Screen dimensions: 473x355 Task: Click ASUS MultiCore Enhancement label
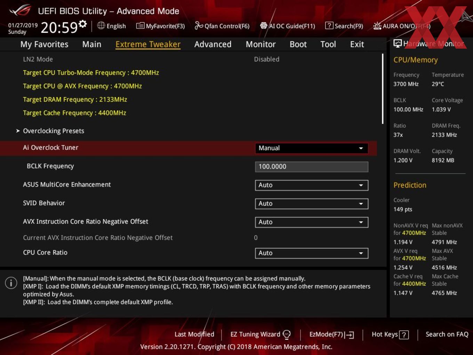[x=67, y=184]
